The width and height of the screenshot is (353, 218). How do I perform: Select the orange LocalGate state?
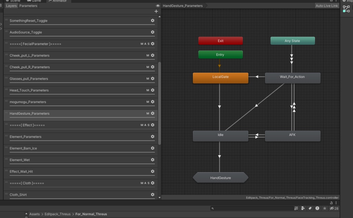pos(220,78)
